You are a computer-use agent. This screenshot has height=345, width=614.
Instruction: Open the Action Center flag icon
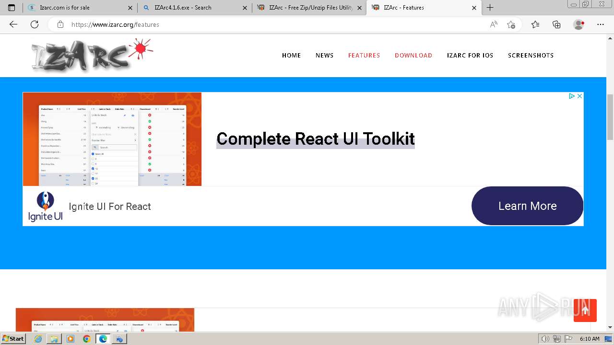click(568, 339)
